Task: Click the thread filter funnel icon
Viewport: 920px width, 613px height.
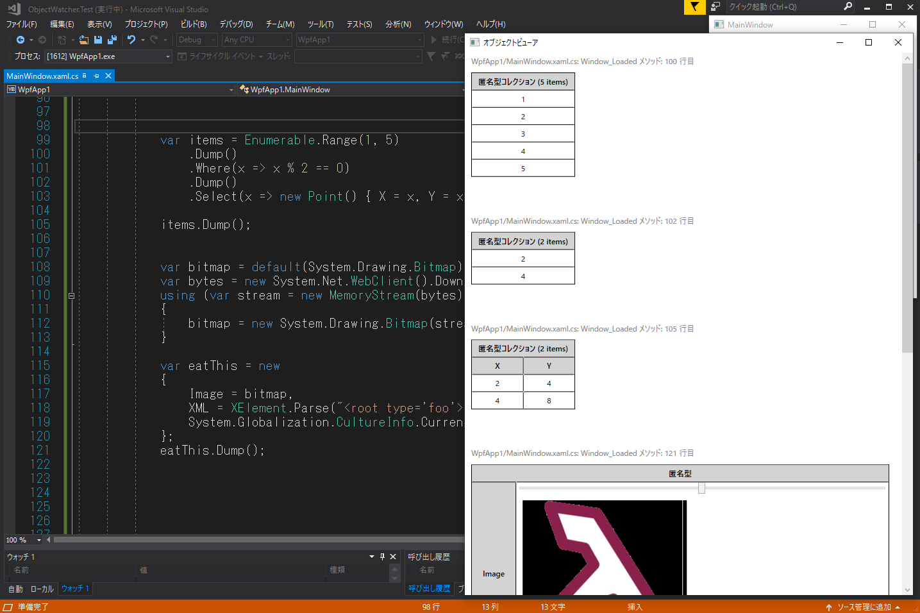Action: 431,56
